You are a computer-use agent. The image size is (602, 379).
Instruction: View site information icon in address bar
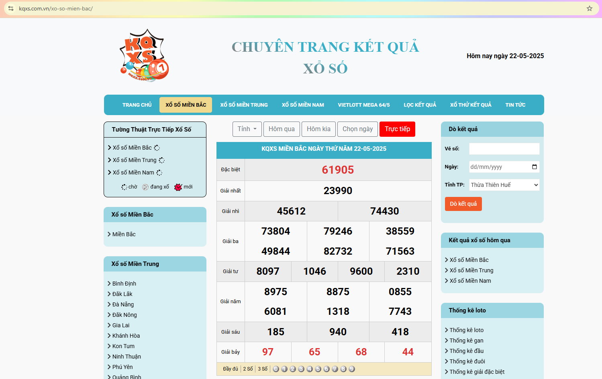(x=11, y=8)
